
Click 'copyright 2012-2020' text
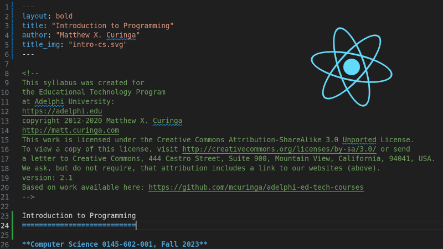62,121
